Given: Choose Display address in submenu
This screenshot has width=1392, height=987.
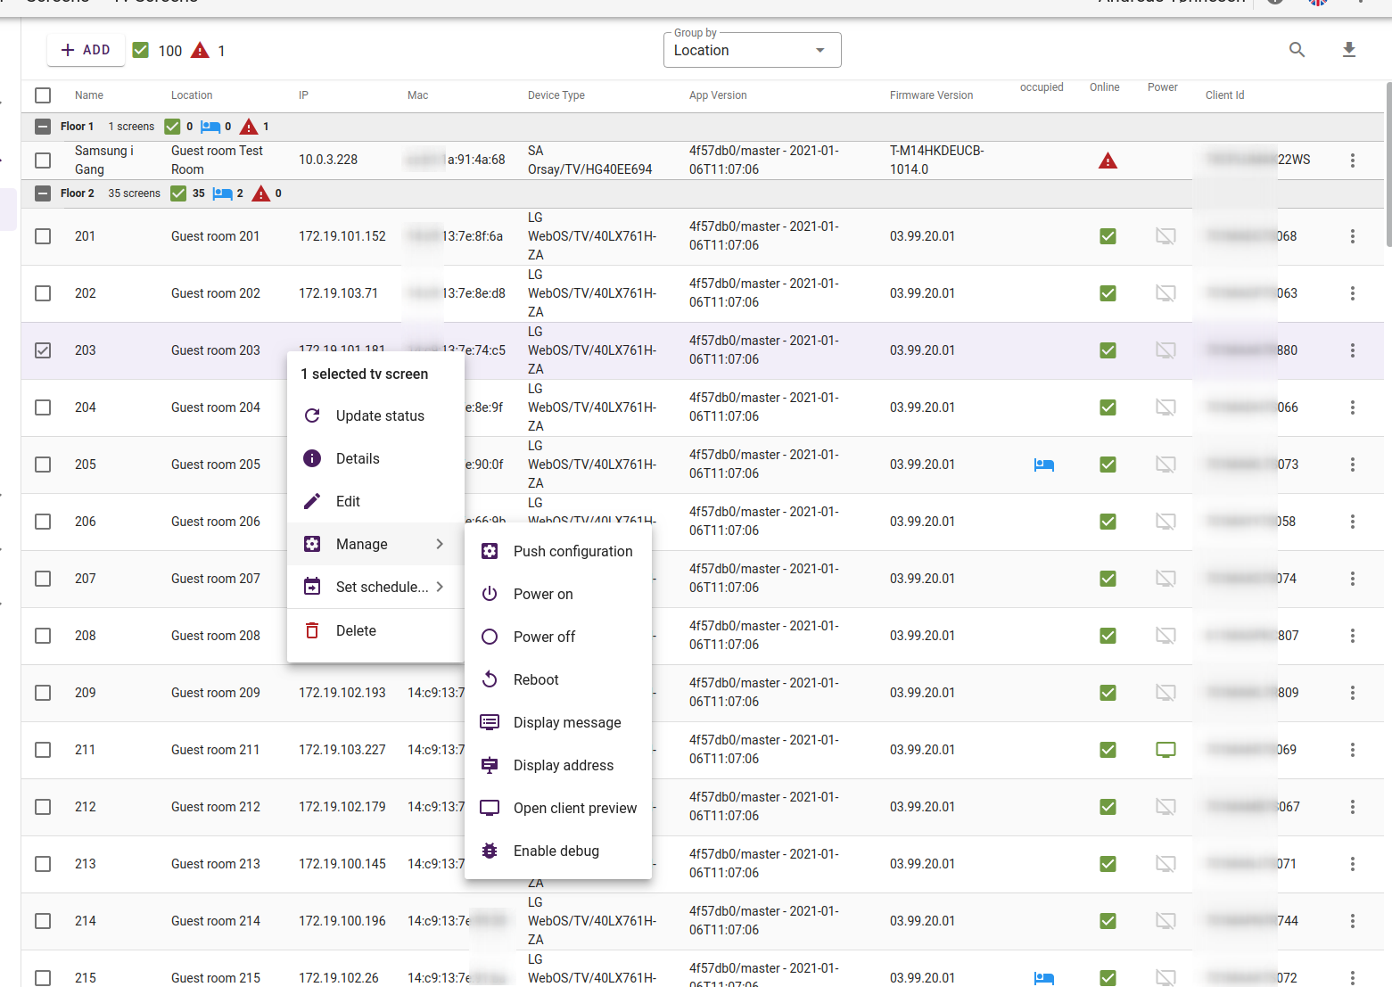Looking at the screenshot, I should coord(558,765).
